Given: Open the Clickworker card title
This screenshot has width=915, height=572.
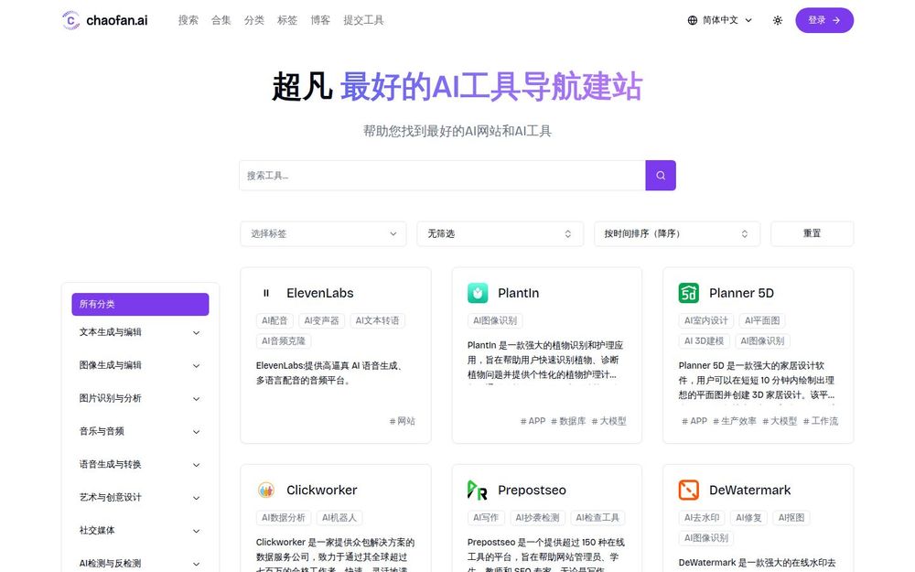Looking at the screenshot, I should [321, 490].
